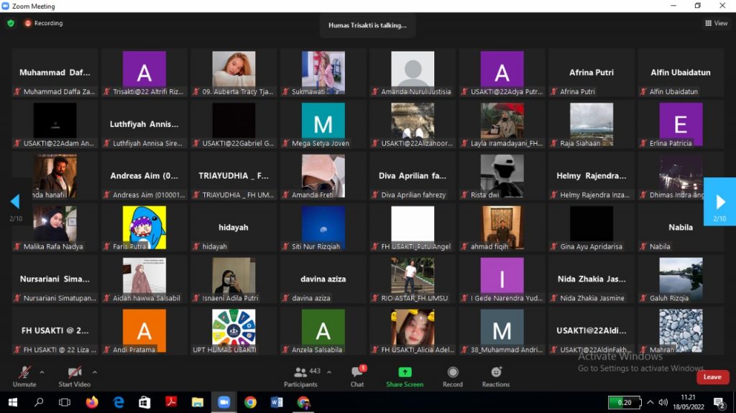Open the View layout menu
This screenshot has height=413, width=736.
point(717,23)
